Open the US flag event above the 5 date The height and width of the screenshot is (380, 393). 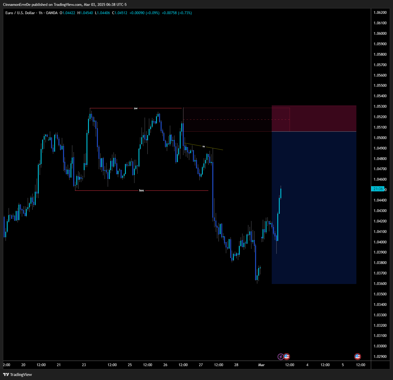click(x=358, y=357)
